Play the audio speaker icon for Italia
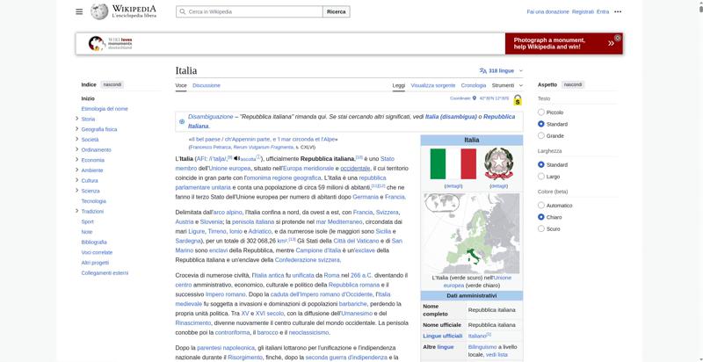This screenshot has width=703, height=362. 236,159
